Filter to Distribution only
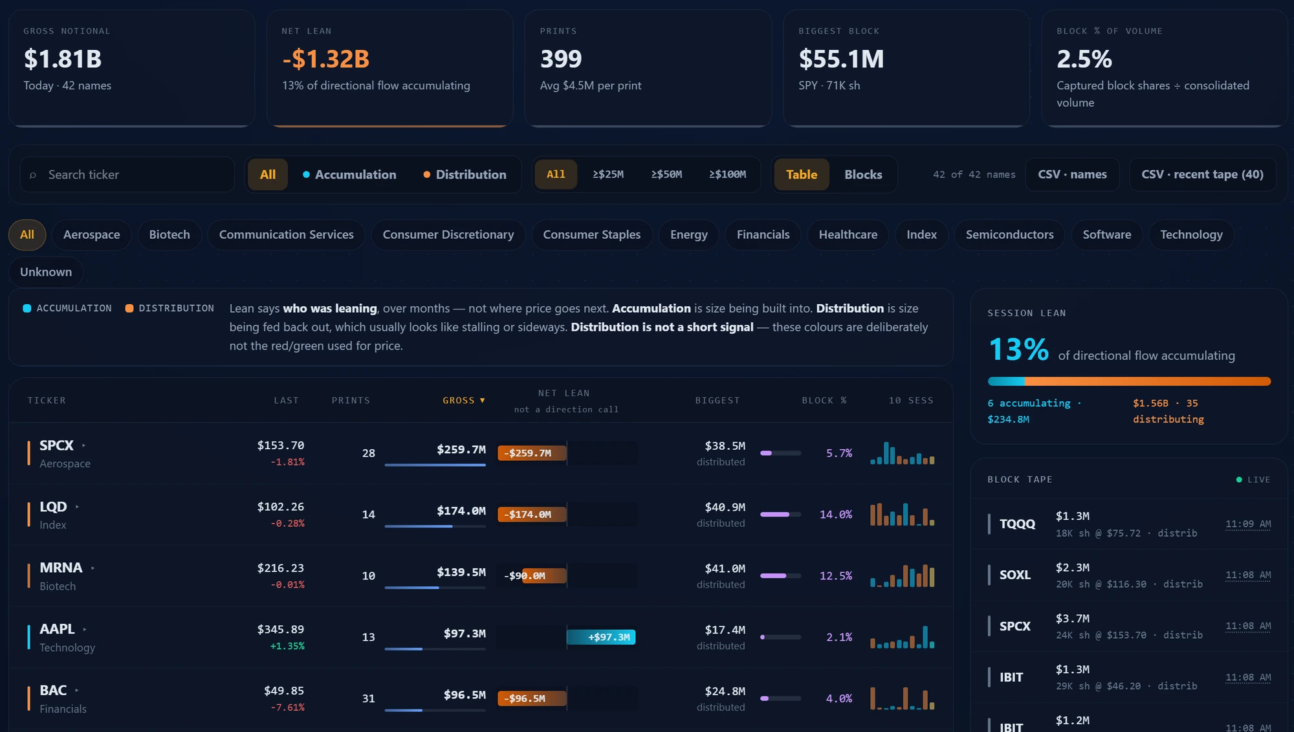 tap(465, 175)
